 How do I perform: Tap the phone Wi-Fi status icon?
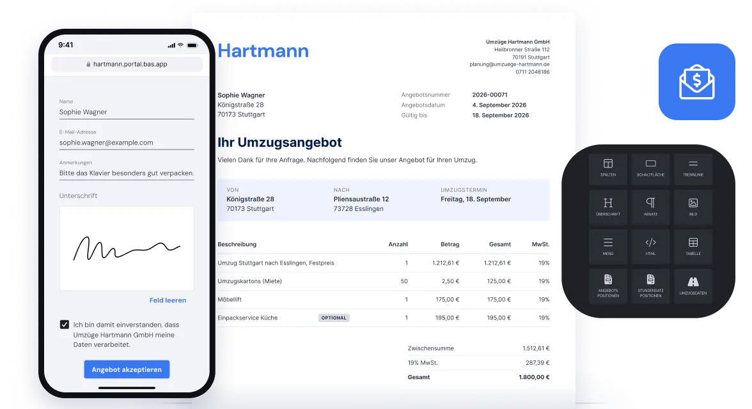pos(180,45)
